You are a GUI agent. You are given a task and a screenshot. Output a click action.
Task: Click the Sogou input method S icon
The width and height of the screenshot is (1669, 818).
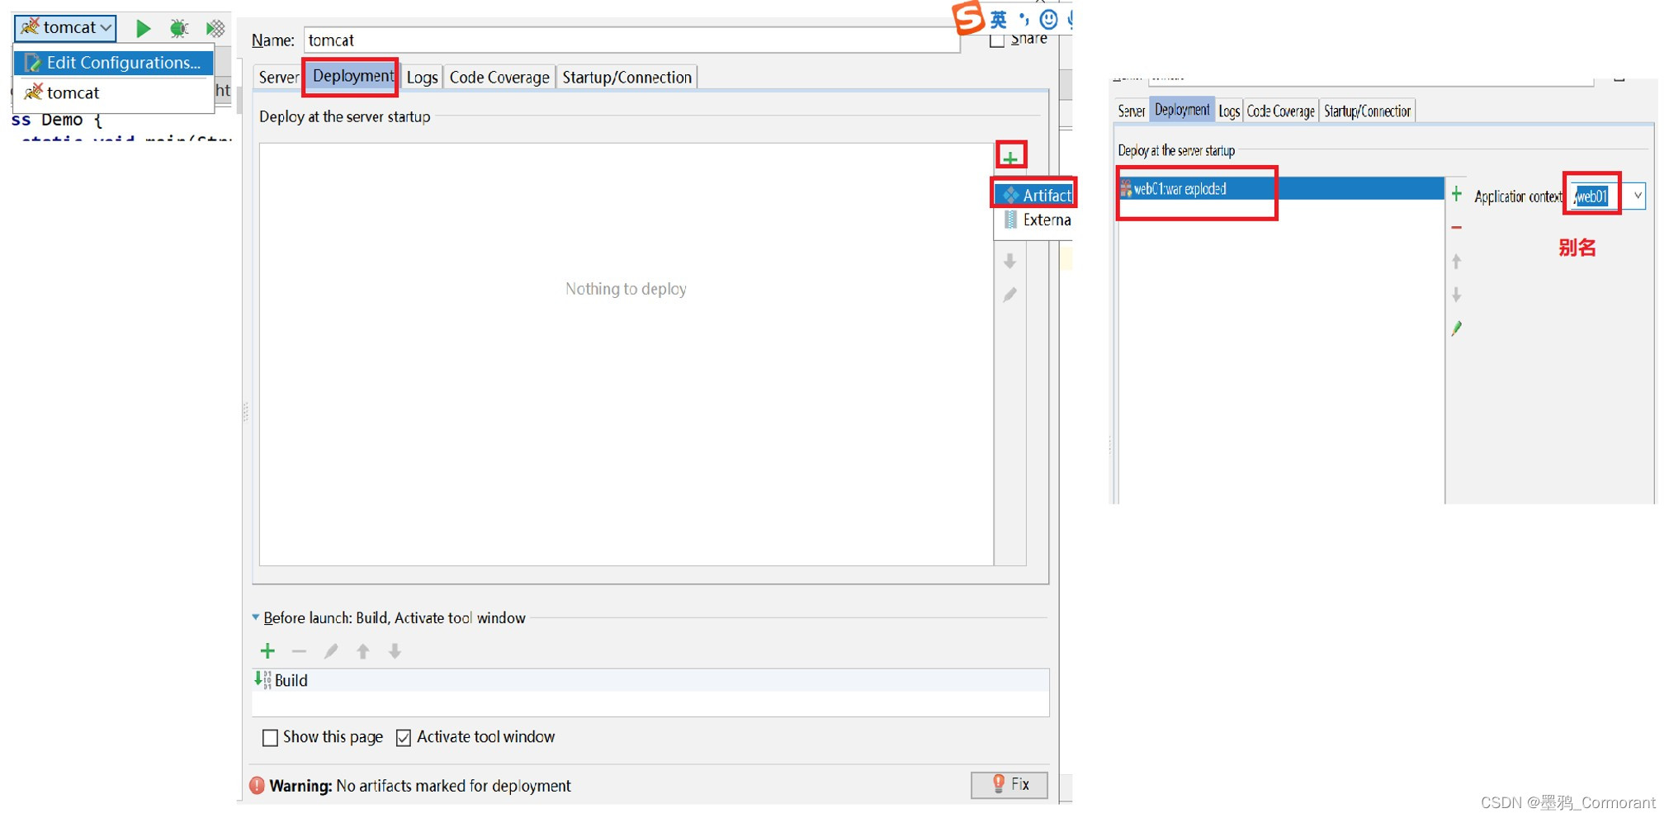coord(969,18)
